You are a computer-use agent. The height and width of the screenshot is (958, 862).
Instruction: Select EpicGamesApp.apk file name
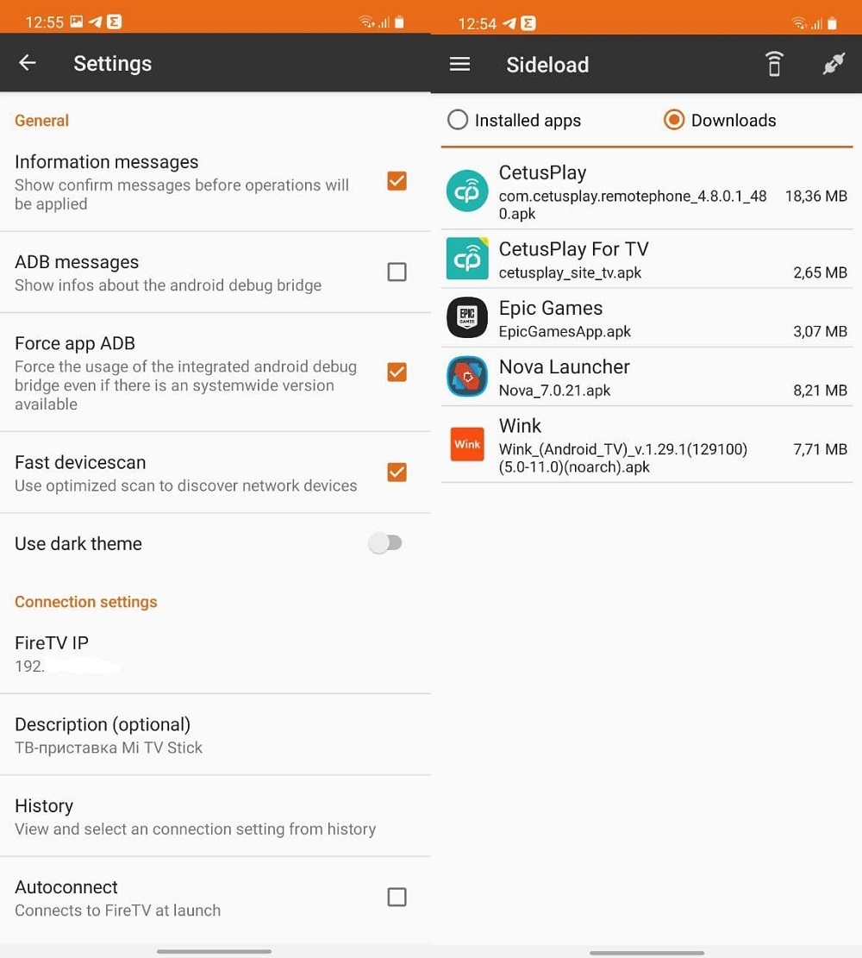(x=565, y=332)
